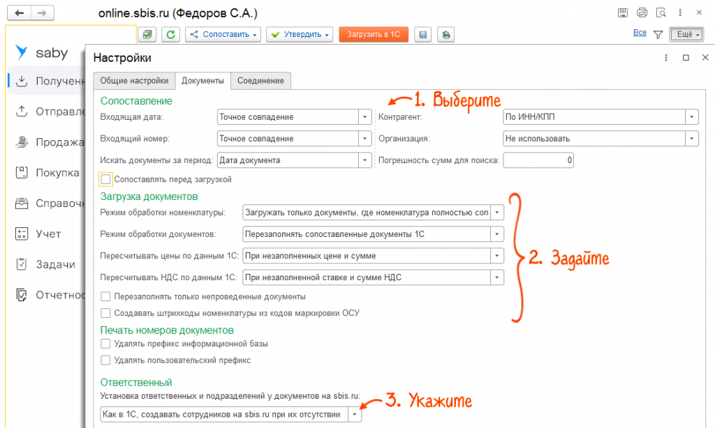Image resolution: width=715 pixels, height=428 pixels.
Task: Enable Сопоставлять перед загрузкой checkbox
Action: coord(106,179)
